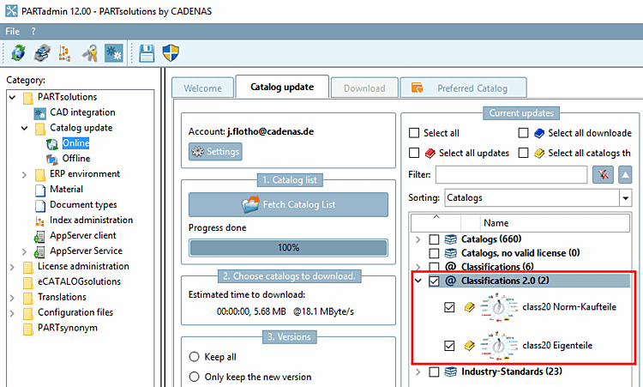Click the yellow book icon beside class20 Norm-Kaufteile
The image size is (643, 387).
(469, 307)
